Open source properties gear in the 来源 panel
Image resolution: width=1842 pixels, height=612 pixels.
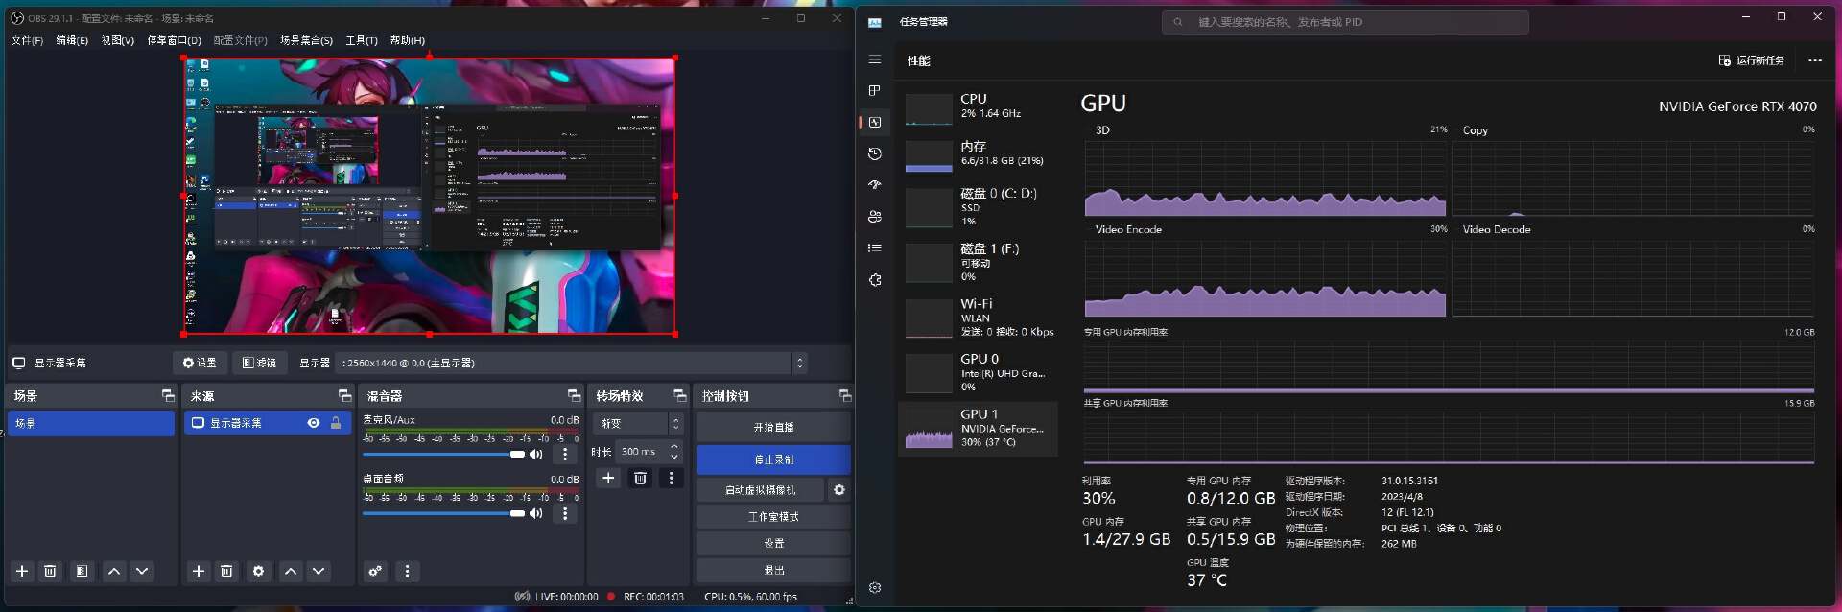(258, 571)
